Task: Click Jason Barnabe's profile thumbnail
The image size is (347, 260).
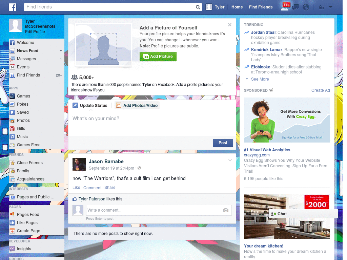Action: [x=79, y=165]
